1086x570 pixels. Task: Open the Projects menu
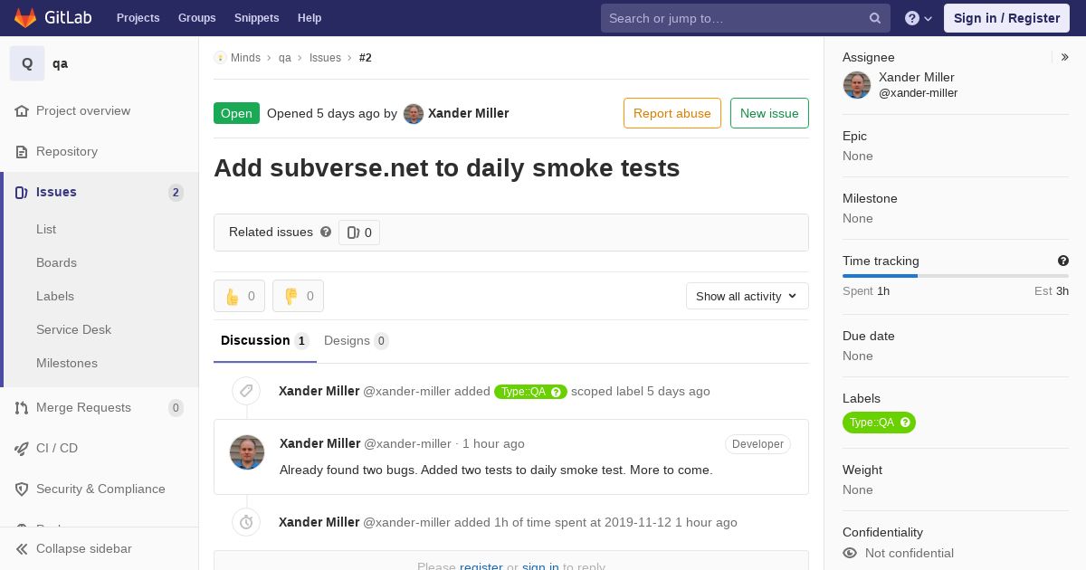click(x=138, y=18)
